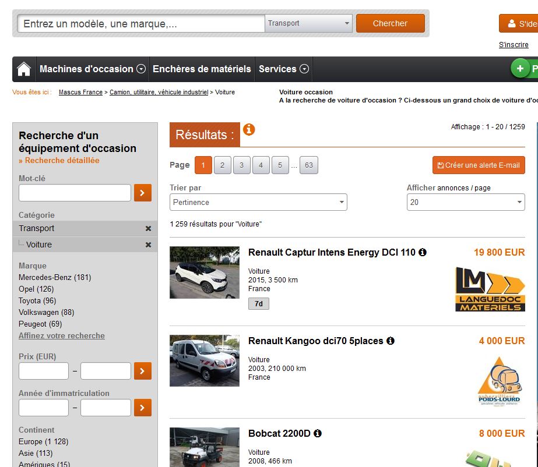
Task: Open the Bobcat 2200D listing title
Action: [279, 433]
